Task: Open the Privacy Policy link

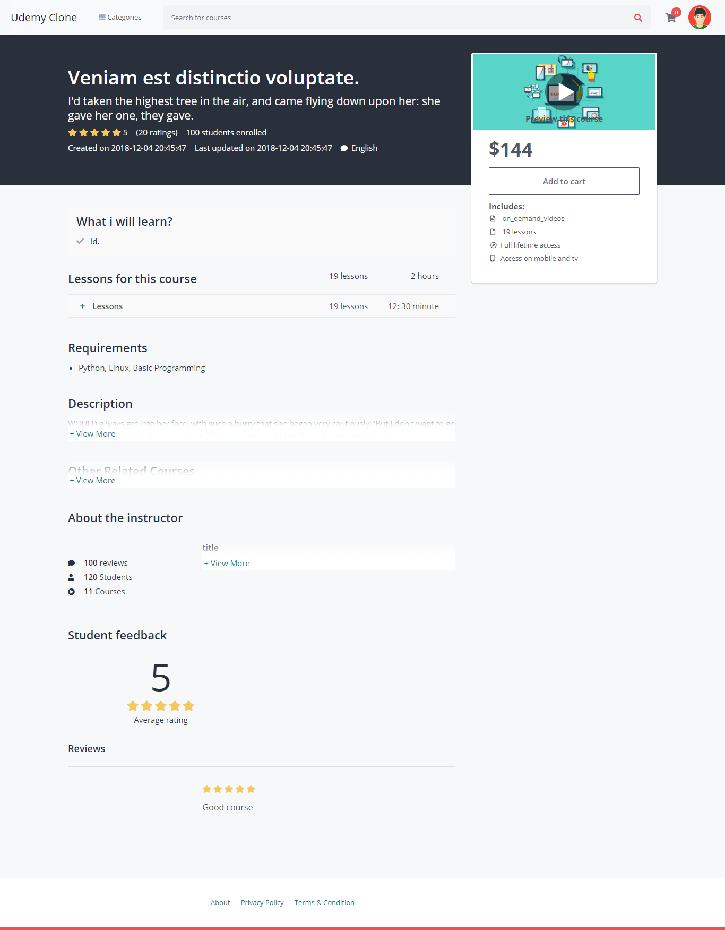Action: 262,902
